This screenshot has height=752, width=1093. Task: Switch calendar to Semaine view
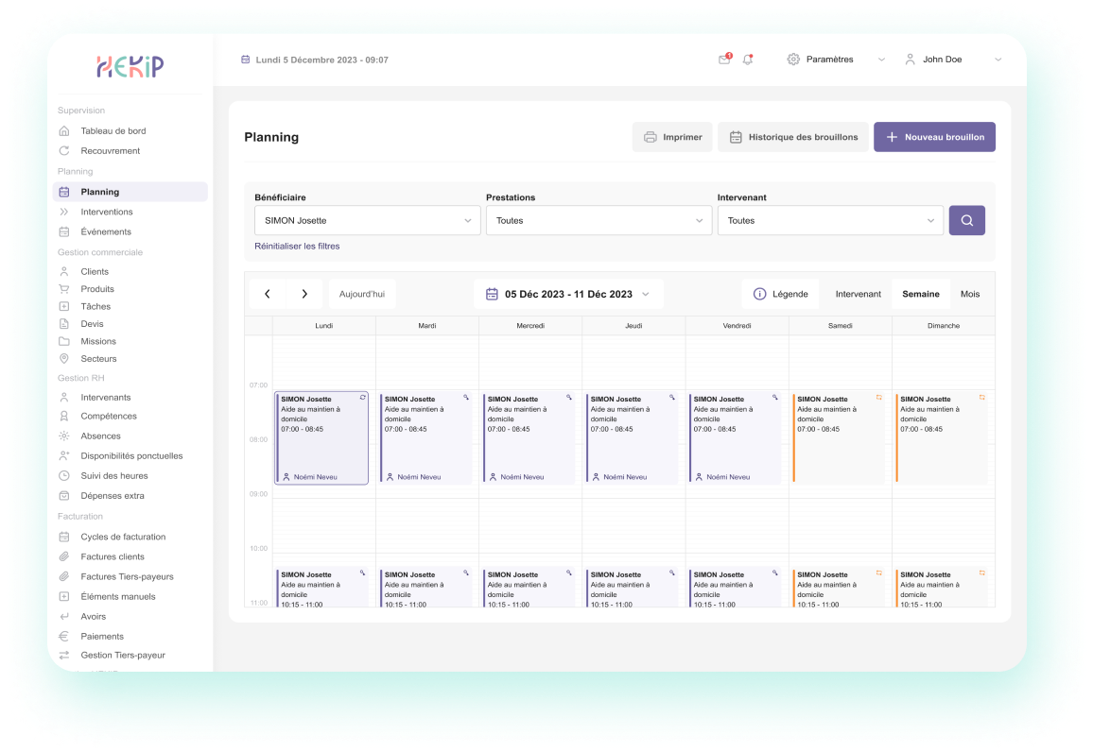pyautogui.click(x=920, y=294)
